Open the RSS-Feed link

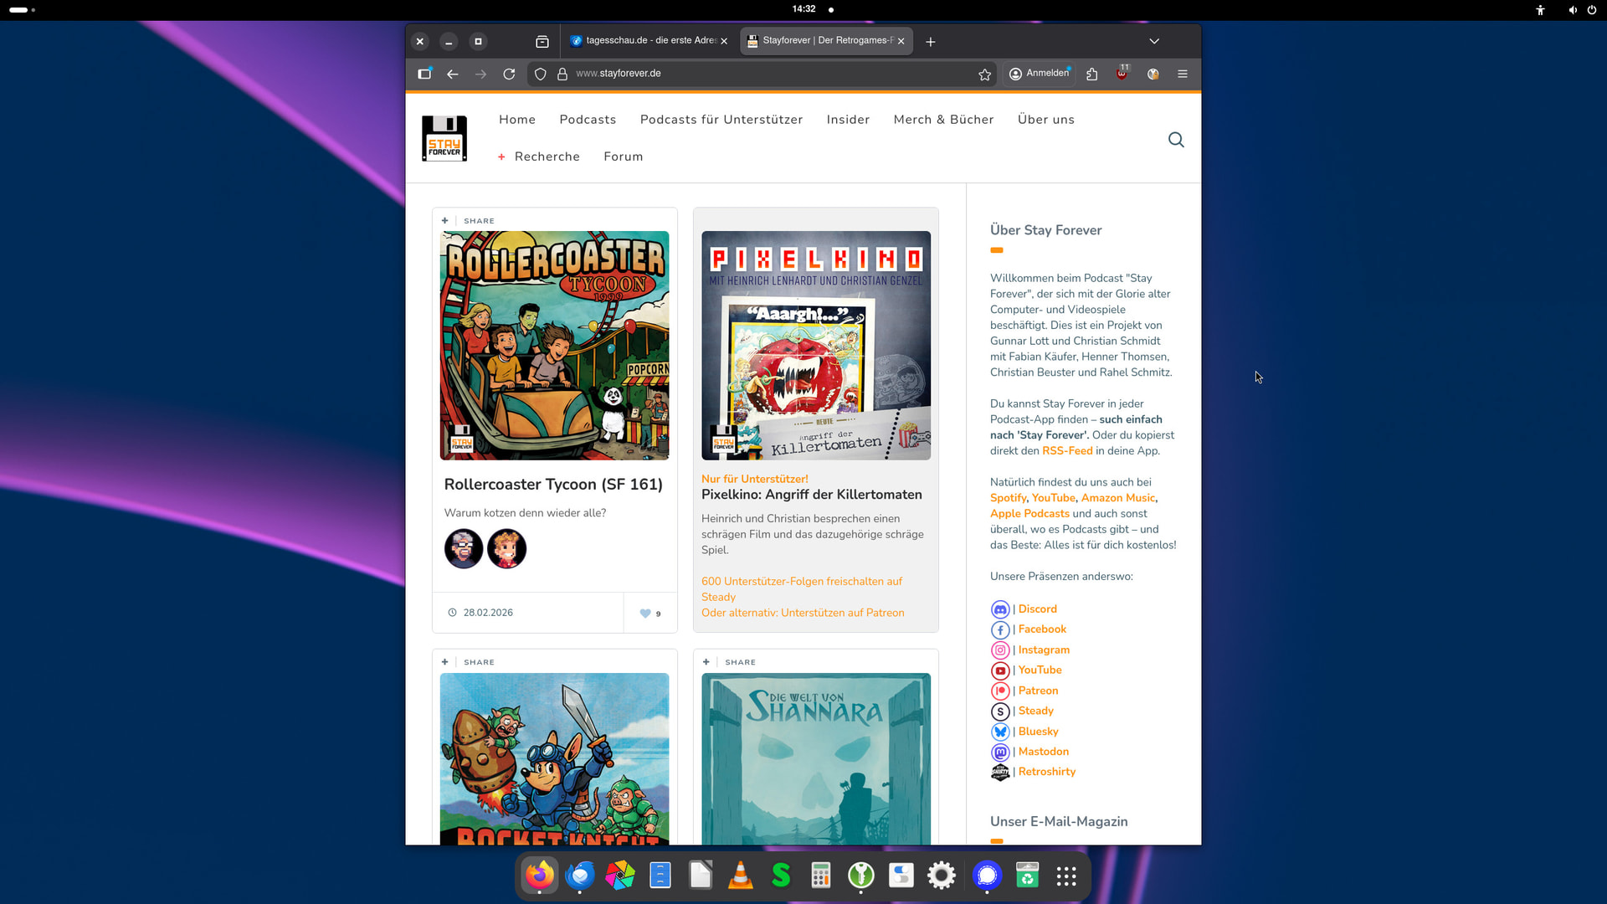tap(1067, 451)
